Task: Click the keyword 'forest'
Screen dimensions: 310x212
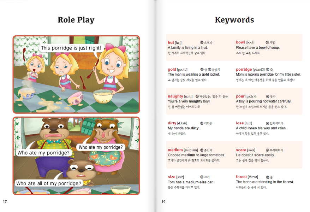Action: (x=241, y=177)
